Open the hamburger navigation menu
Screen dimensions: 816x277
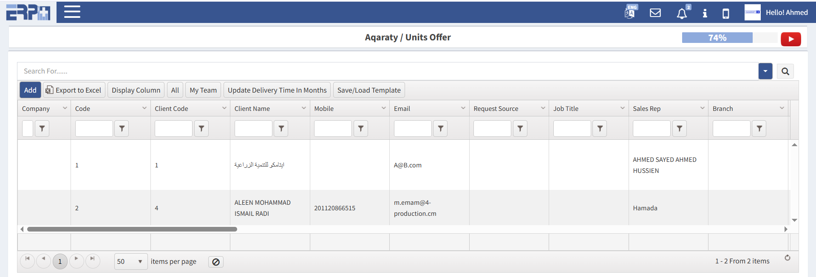pyautogui.click(x=72, y=12)
